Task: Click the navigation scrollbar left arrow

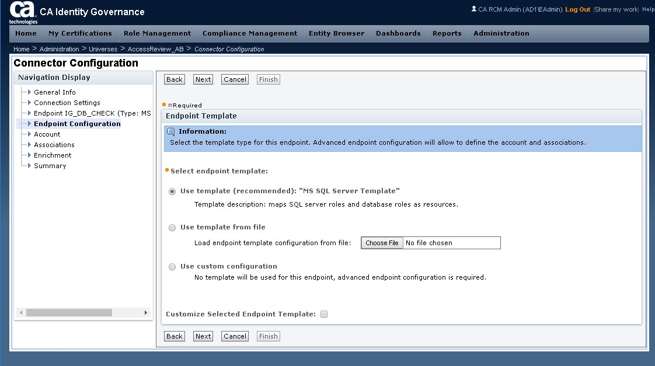Action: click(21, 312)
